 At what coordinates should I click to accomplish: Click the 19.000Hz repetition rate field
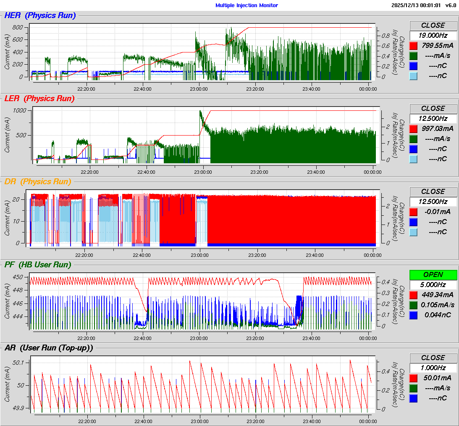[x=433, y=36]
